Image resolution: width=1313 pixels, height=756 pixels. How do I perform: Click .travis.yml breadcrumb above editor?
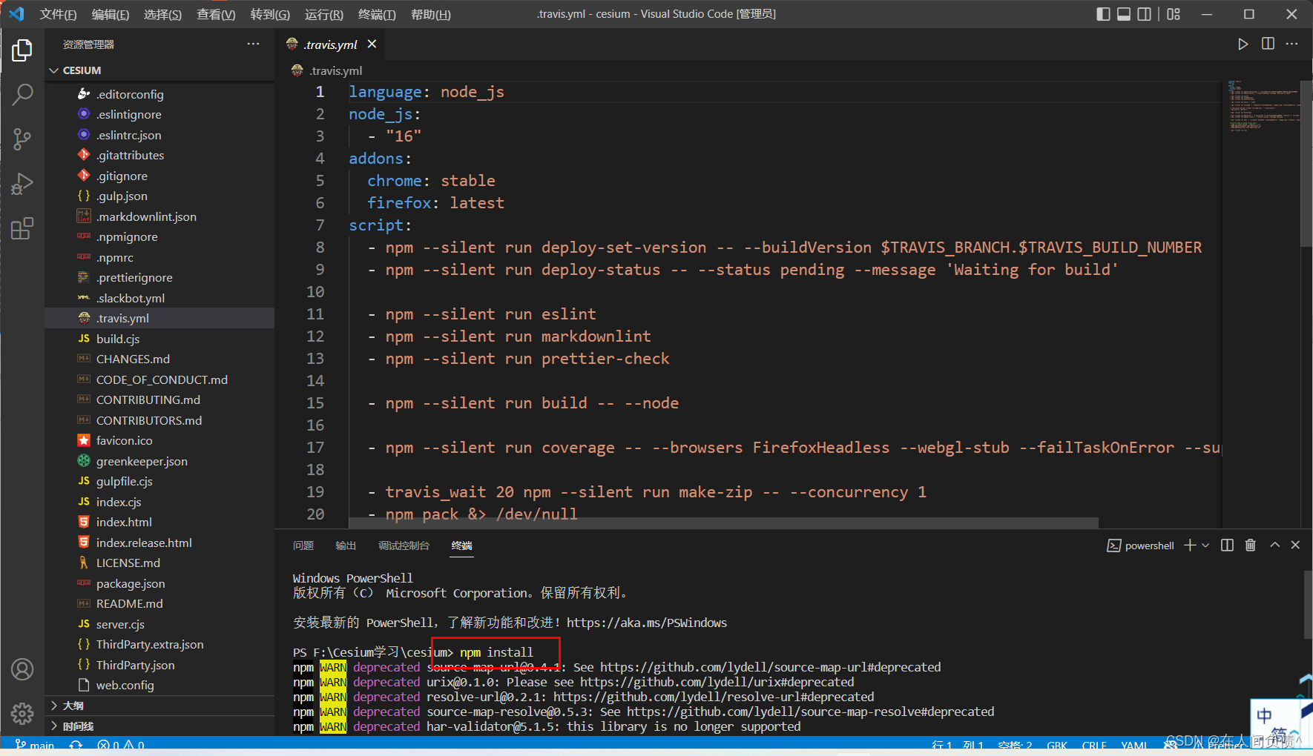click(x=327, y=70)
